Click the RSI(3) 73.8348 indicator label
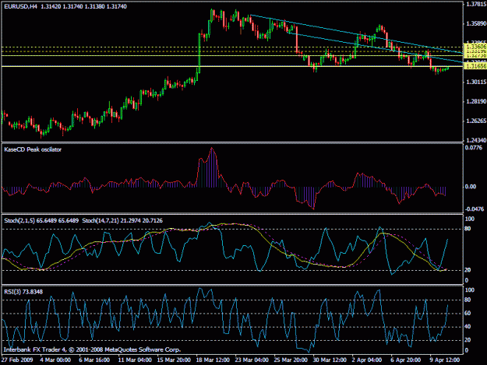The image size is (487, 365). [23, 292]
